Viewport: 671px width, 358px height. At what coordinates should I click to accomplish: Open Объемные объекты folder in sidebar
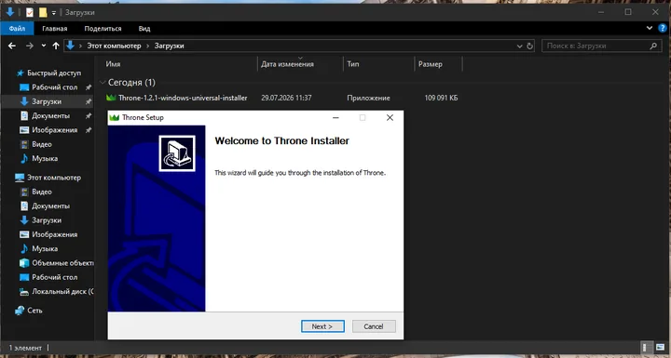tap(63, 263)
